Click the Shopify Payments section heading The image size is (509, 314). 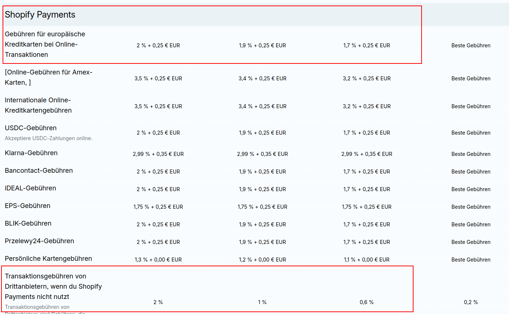coord(40,15)
